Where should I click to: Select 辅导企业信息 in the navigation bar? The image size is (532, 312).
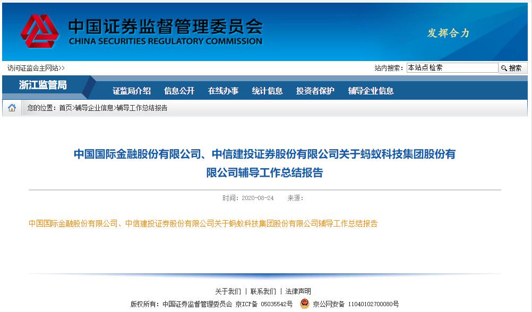coord(371,91)
